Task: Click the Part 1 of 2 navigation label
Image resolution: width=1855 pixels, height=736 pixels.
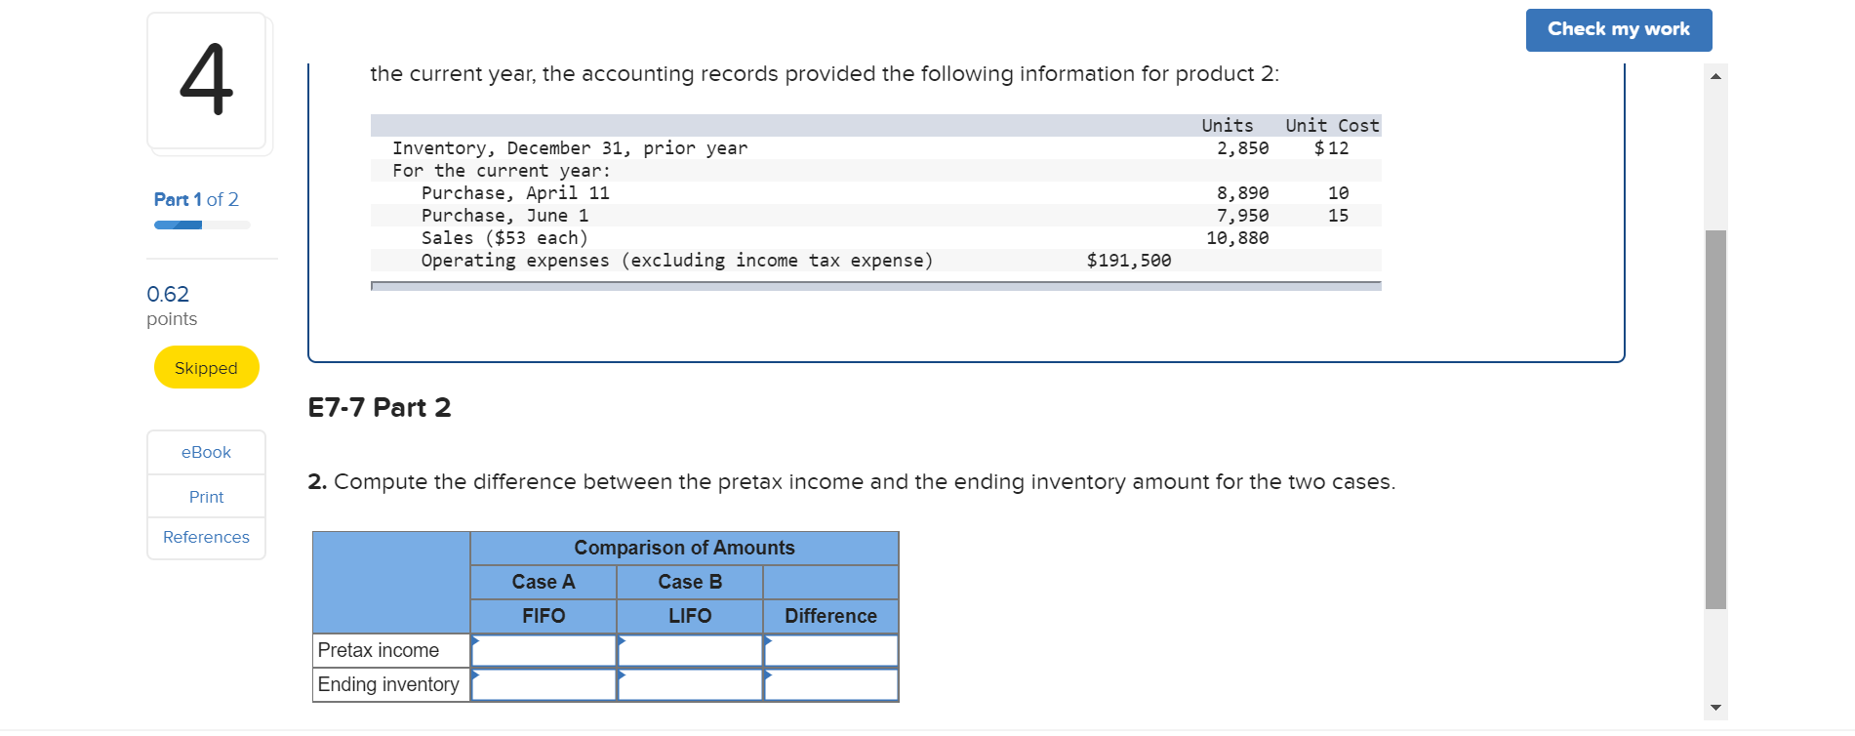Action: 195,199
